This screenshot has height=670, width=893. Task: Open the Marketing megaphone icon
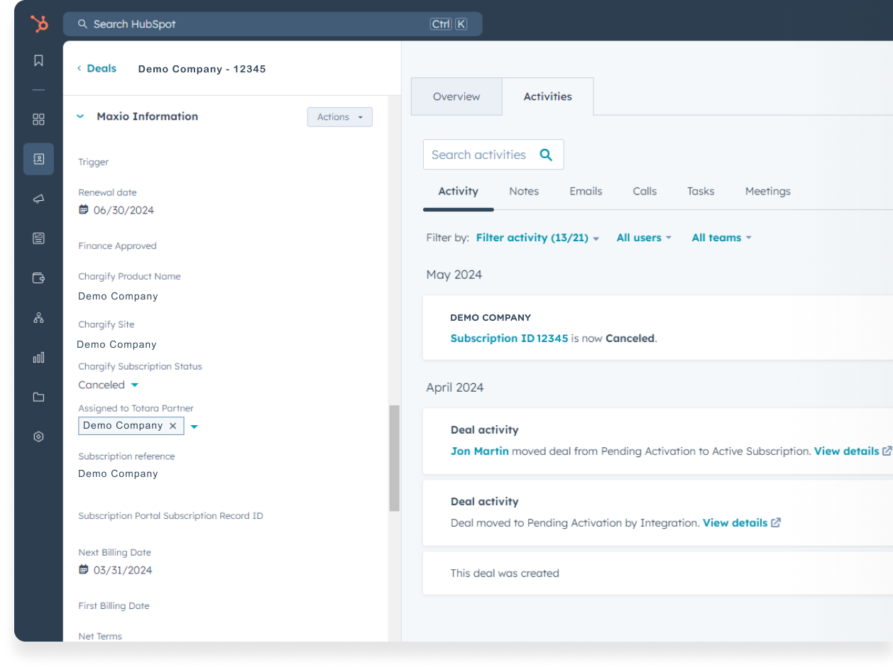click(x=39, y=199)
